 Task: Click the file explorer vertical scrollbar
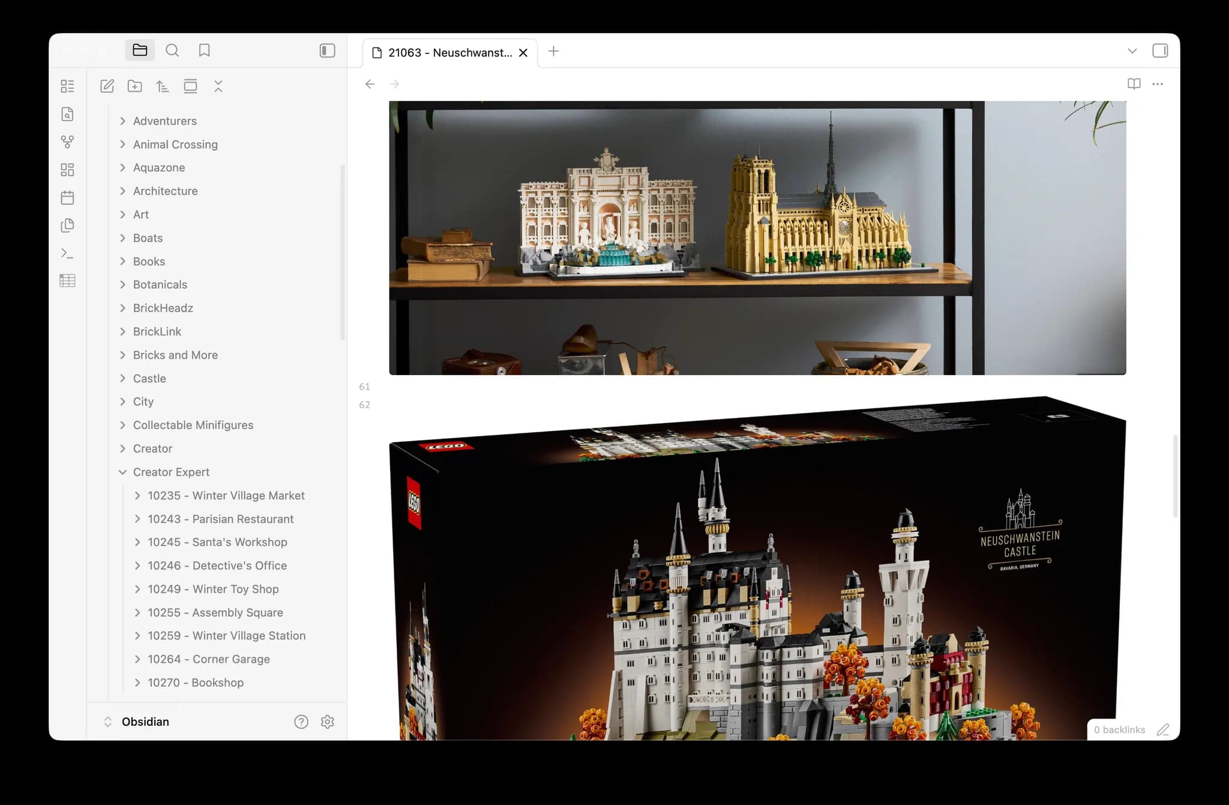pos(343,252)
